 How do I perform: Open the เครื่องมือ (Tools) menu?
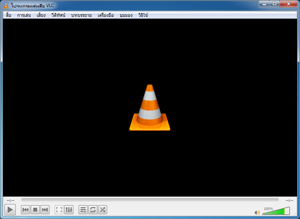click(x=106, y=15)
